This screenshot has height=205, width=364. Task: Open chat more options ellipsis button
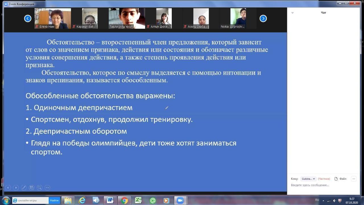click(x=354, y=179)
